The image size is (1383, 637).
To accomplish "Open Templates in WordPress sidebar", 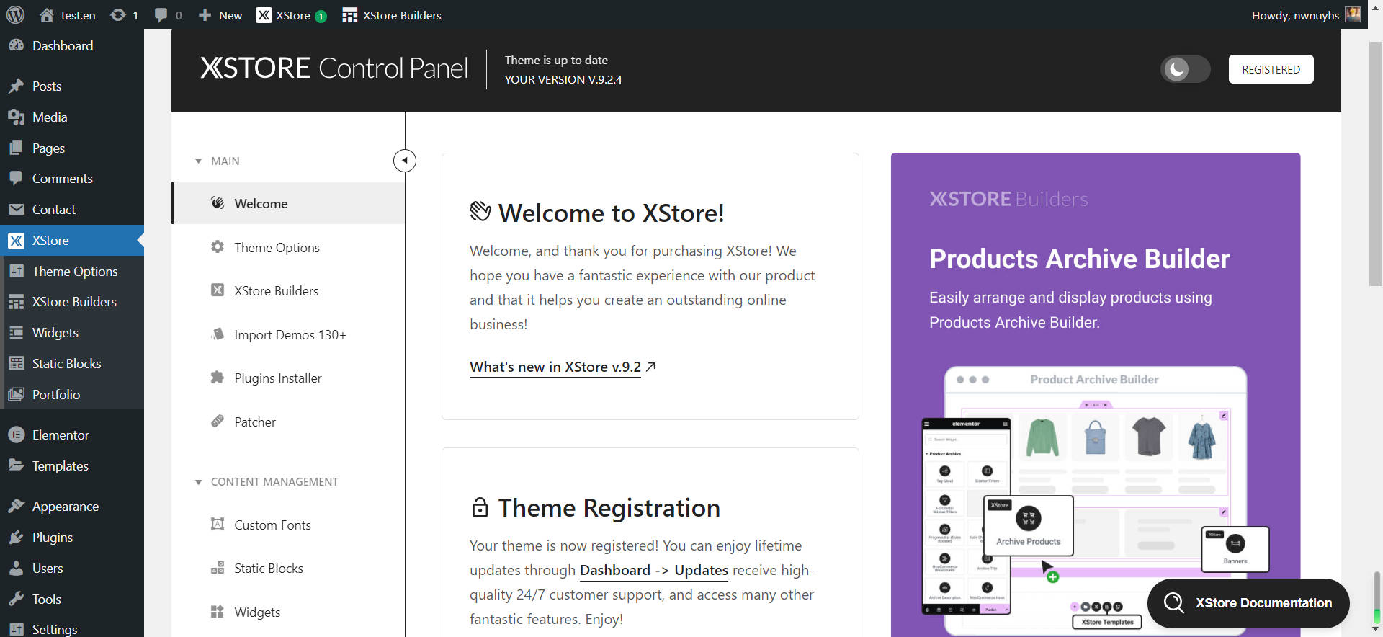I will (72, 465).
